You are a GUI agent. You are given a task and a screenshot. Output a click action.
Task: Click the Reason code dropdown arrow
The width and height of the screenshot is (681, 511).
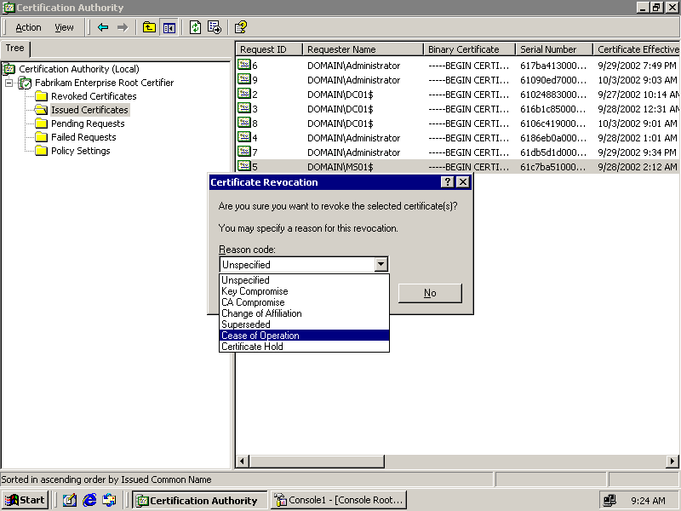coord(381,265)
